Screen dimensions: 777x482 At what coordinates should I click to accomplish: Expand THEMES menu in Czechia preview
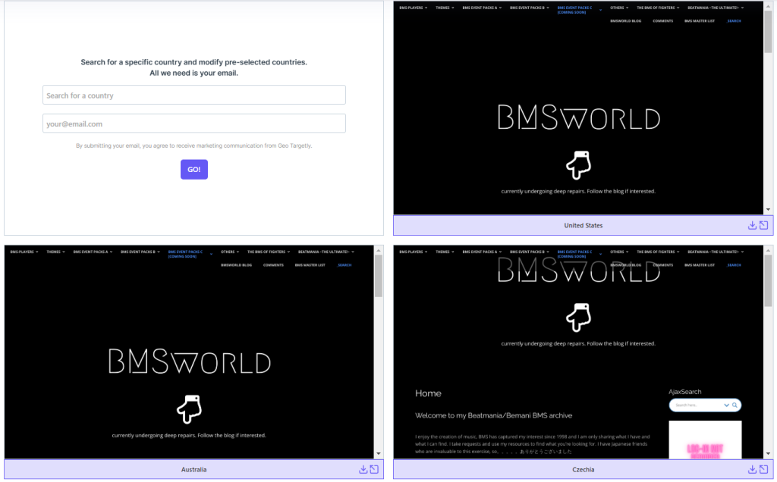445,252
